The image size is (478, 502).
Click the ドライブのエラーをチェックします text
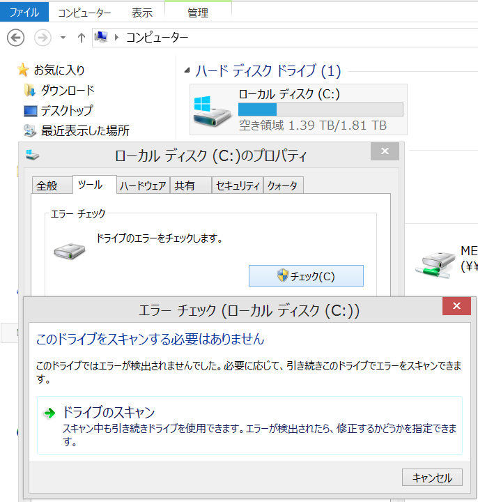160,238
